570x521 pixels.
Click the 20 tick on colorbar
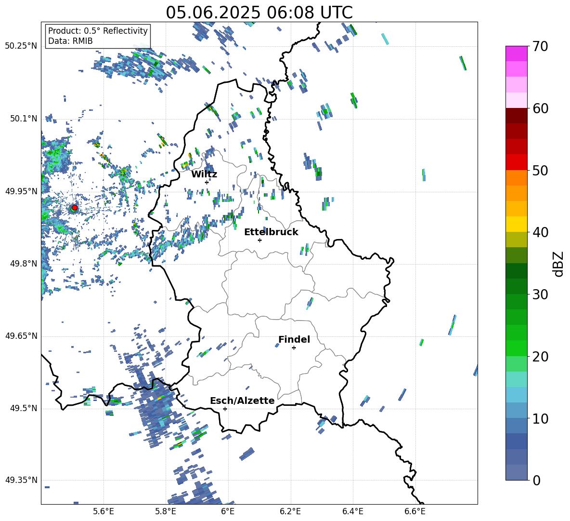(x=540, y=356)
